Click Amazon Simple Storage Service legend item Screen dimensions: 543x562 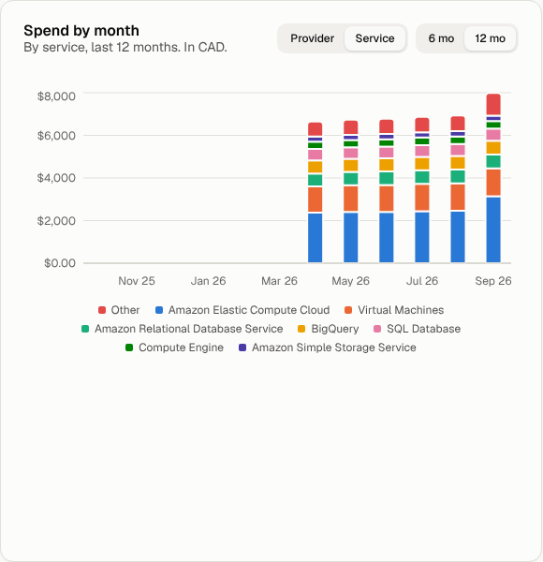point(328,348)
